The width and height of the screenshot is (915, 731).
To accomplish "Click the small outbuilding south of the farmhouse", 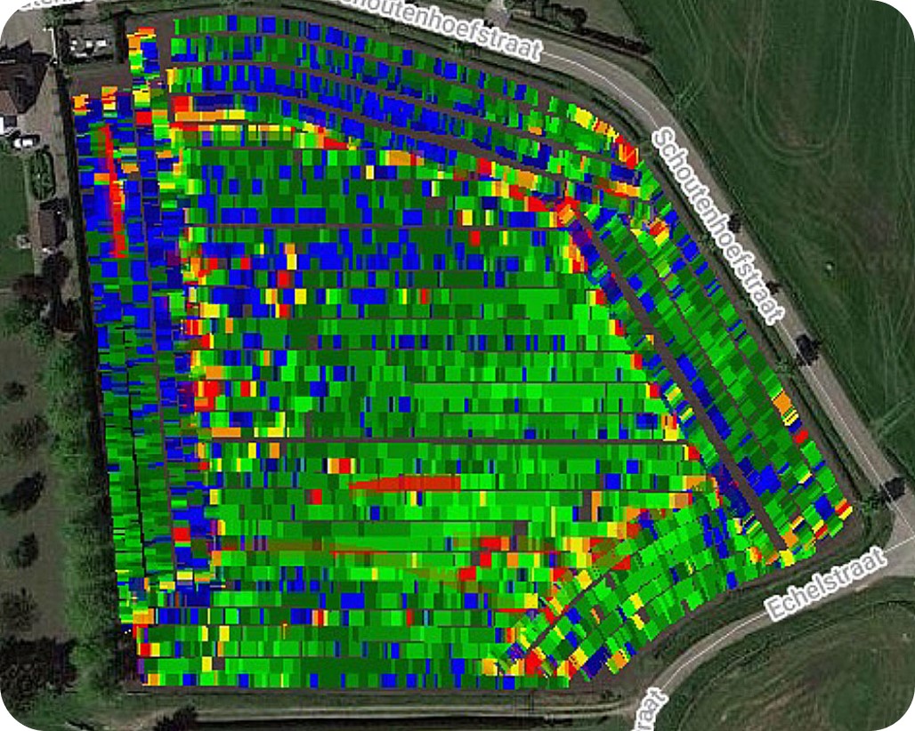I will pos(51,224).
